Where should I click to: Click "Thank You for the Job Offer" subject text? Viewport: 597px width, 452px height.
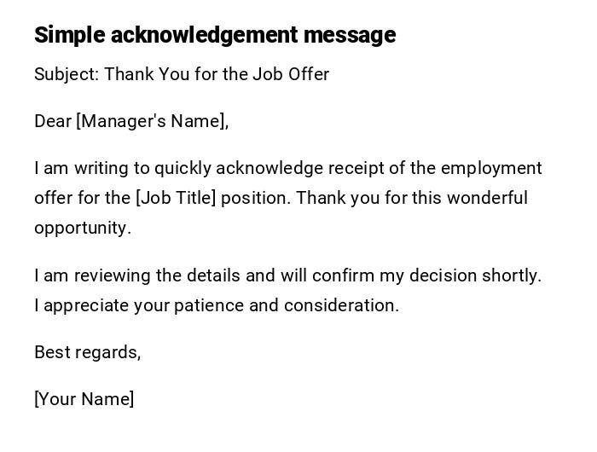217,74
